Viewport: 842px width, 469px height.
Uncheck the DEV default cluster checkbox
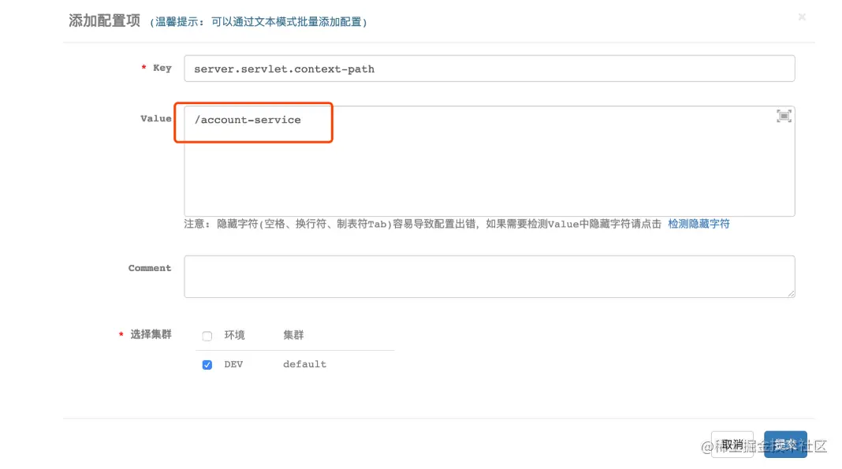(207, 365)
